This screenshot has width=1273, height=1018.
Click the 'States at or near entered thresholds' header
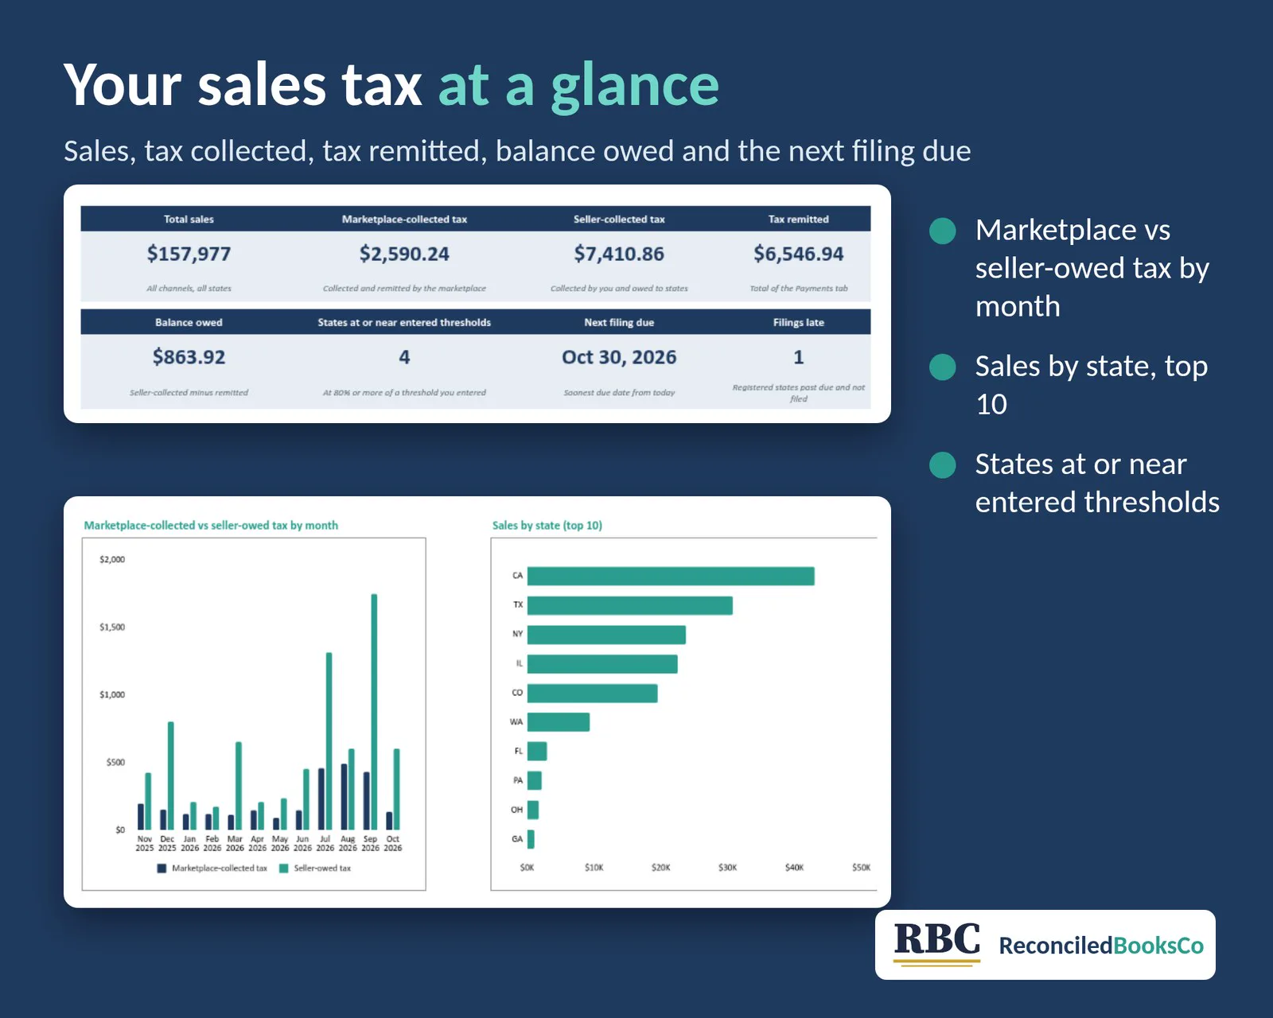pos(404,322)
